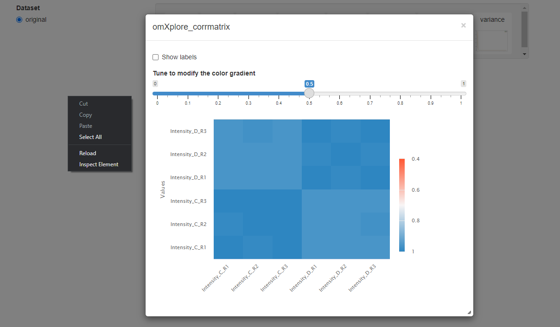
Task: Click the slider maximum value label 1
Action: (x=464, y=84)
